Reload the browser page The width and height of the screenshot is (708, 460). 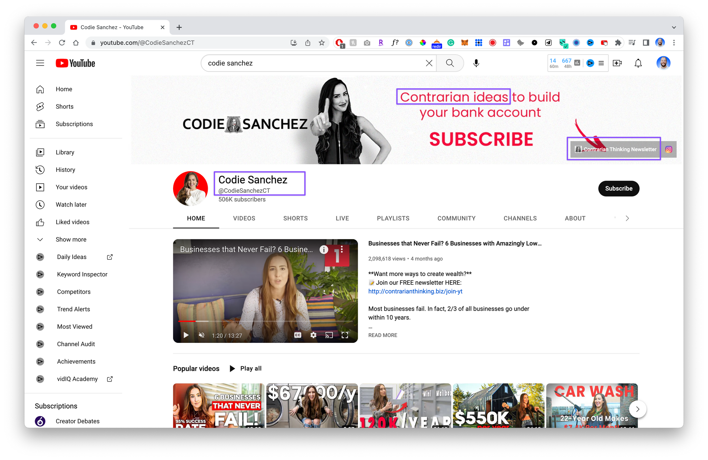pos(62,42)
